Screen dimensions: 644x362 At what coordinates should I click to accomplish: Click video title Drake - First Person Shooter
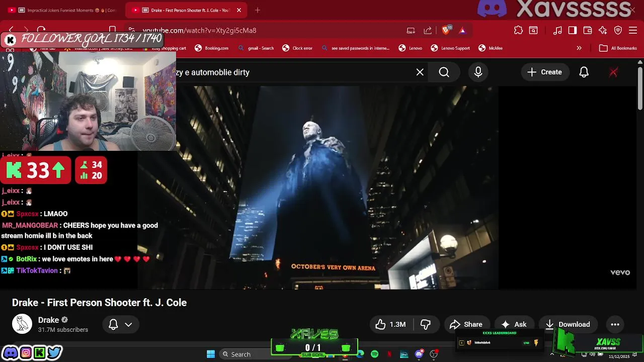[x=99, y=303]
